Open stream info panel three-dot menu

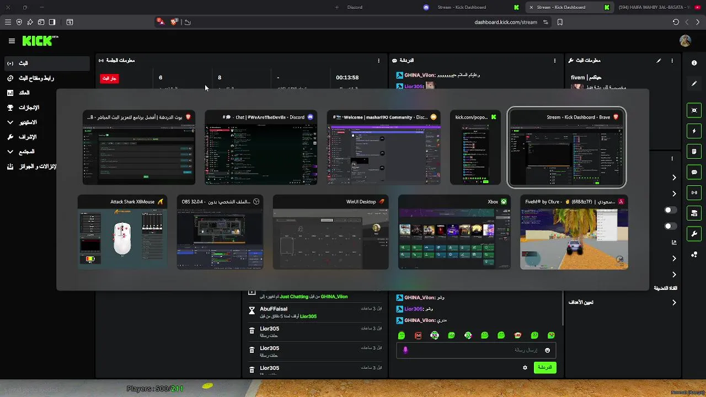tap(672, 61)
